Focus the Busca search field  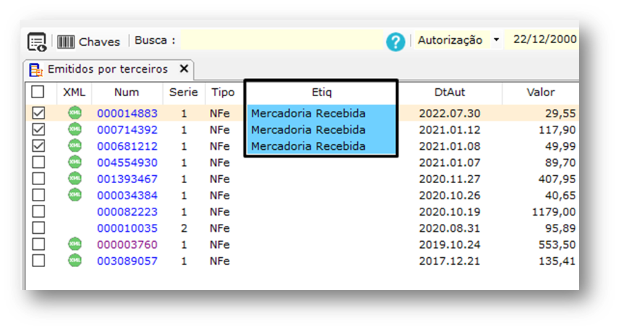point(281,40)
